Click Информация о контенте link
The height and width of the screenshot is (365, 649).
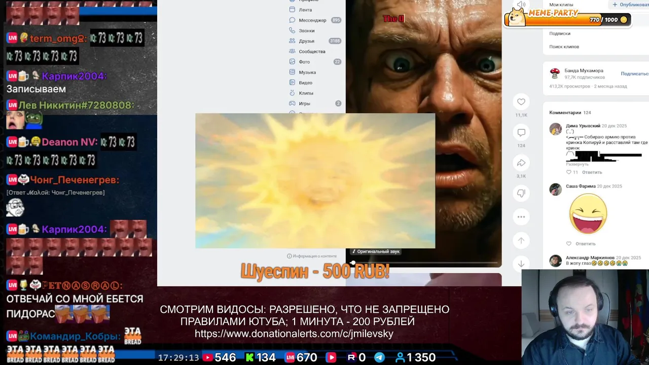312,256
